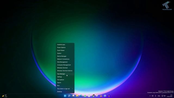Image resolution: width=174 pixels, height=98 pixels.
Task: Launch VLC media player from the taskbar
Action: coord(101,96)
